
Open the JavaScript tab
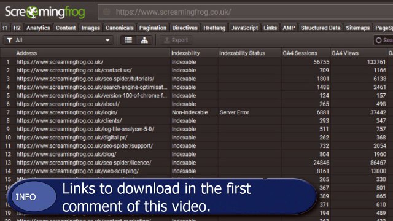coord(244,28)
